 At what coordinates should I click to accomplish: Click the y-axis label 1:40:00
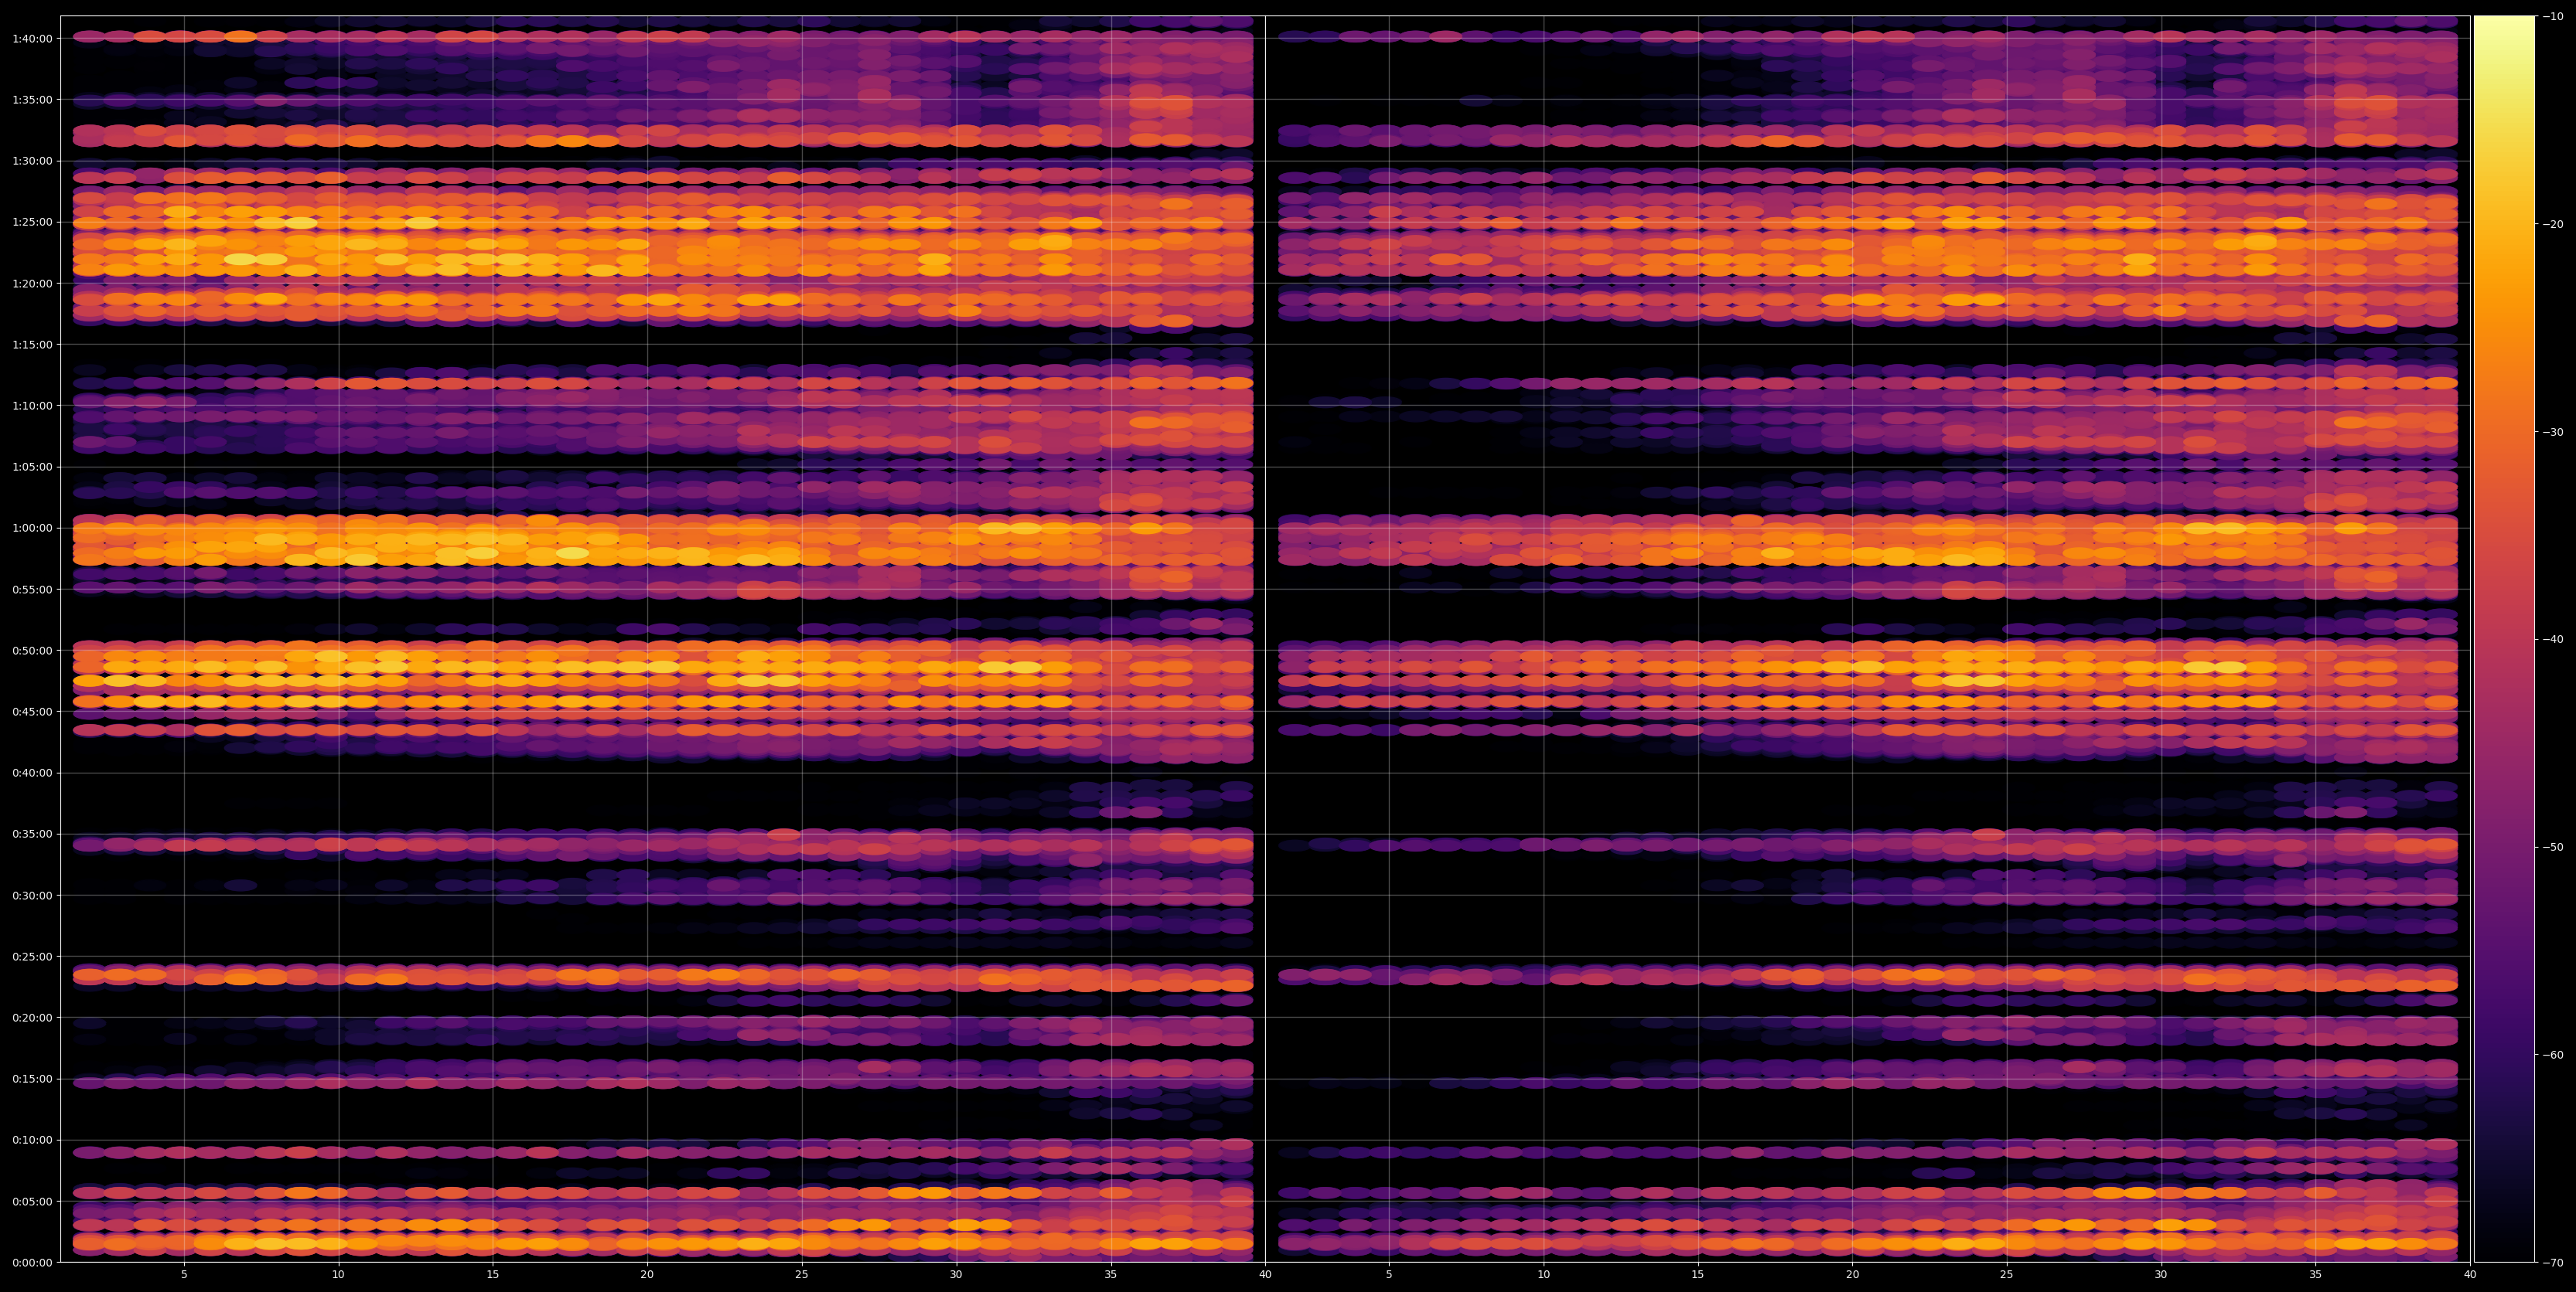coord(32,38)
